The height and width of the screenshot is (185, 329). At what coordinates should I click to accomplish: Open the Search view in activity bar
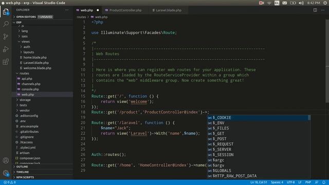[x=6, y=24]
